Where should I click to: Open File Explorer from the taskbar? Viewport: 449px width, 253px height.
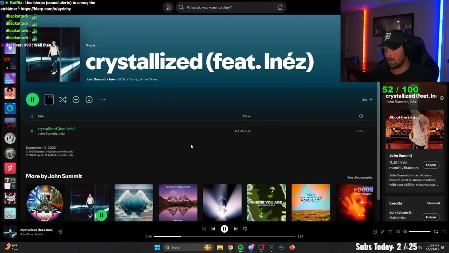220,247
